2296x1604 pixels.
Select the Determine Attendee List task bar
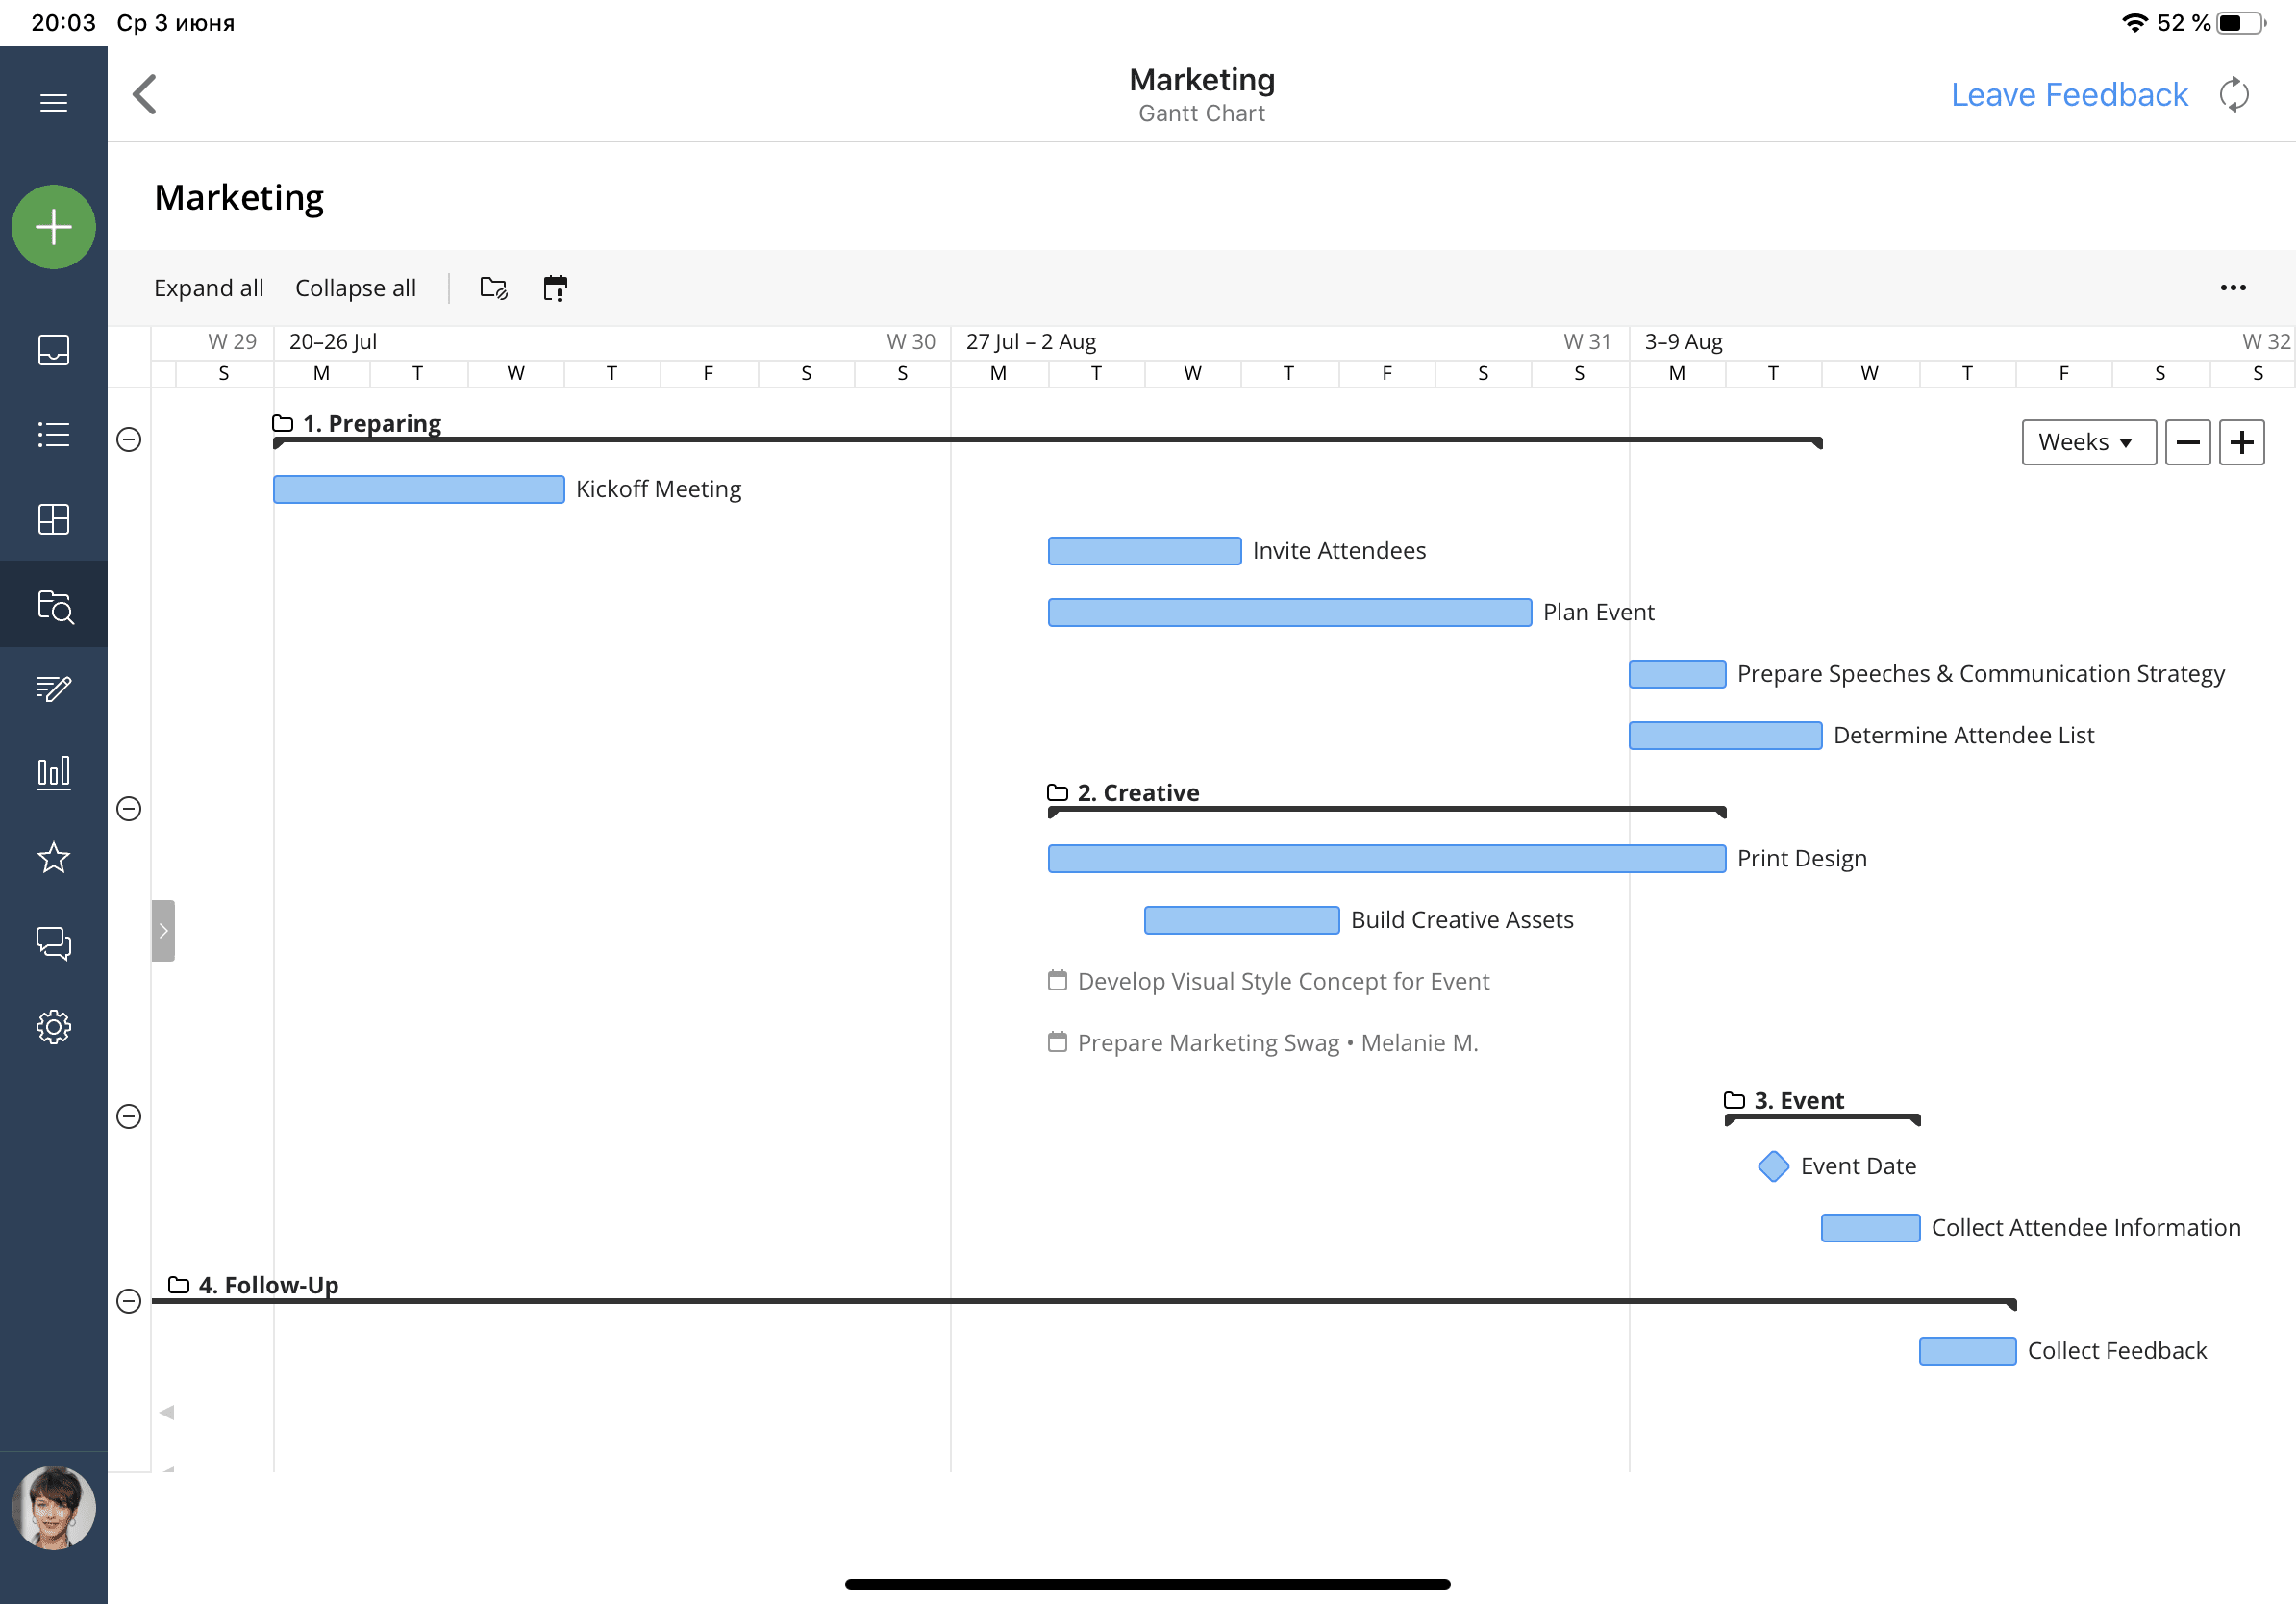coord(1725,736)
